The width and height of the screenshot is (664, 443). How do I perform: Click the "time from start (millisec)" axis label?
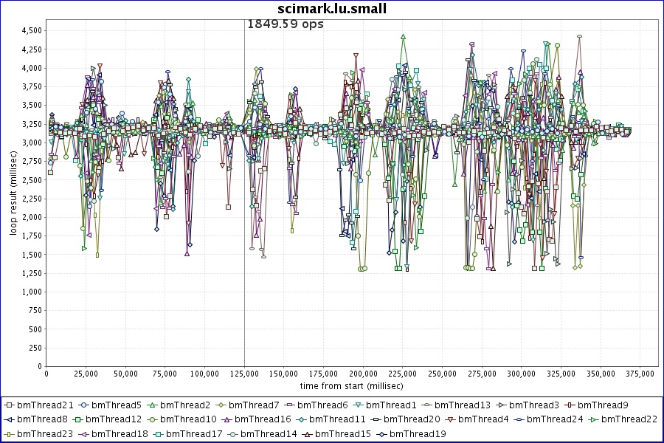tap(351, 386)
